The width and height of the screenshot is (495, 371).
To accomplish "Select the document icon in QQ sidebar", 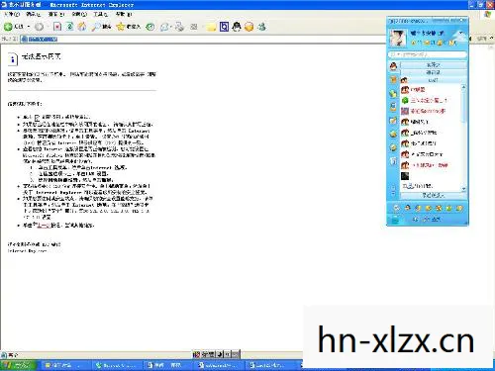I will click(x=393, y=161).
